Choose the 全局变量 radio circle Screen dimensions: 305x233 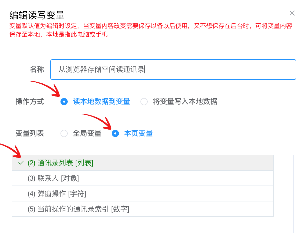point(64,133)
